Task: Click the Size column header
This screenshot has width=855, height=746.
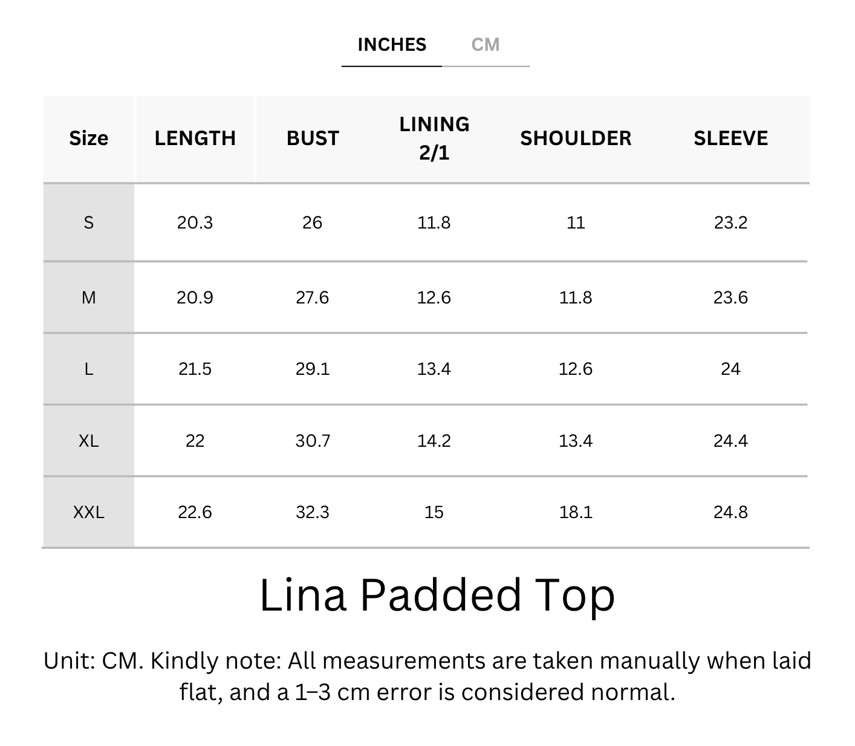Action: [88, 138]
